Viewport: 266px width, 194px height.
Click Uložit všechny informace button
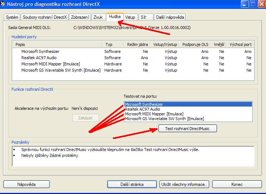click(185, 184)
